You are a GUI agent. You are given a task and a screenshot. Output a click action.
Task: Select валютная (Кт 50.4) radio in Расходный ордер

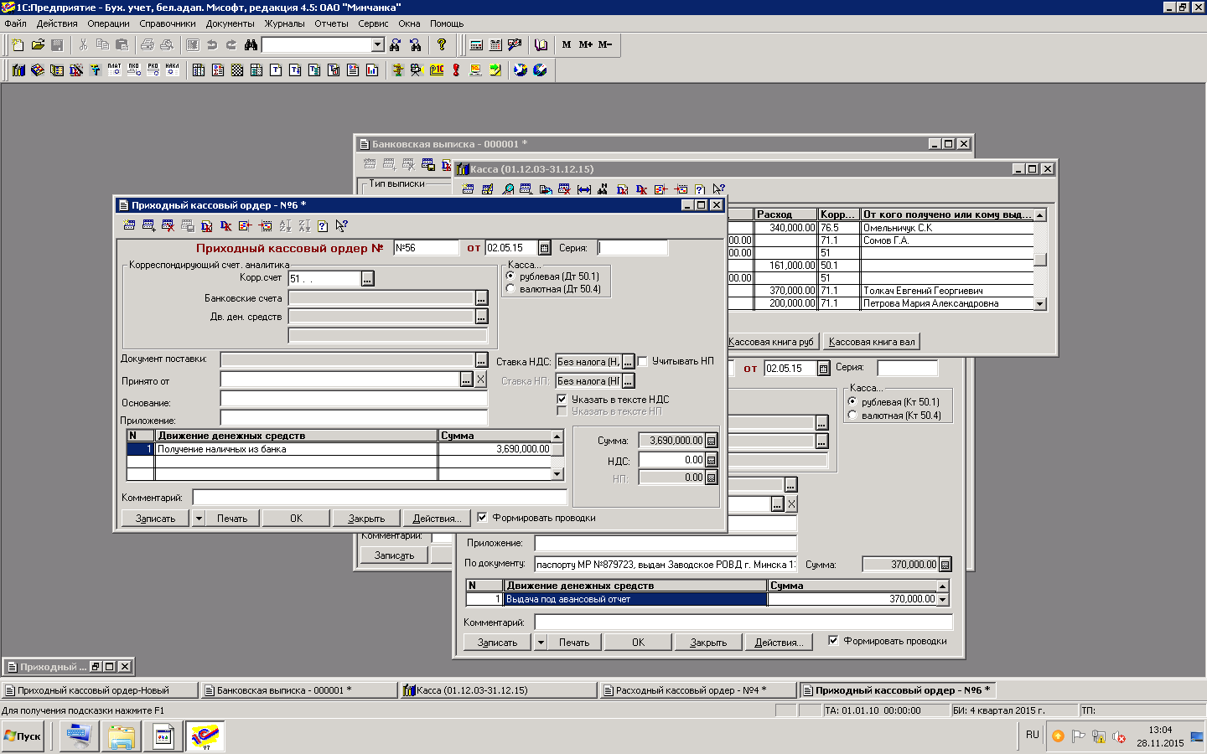[x=852, y=415]
